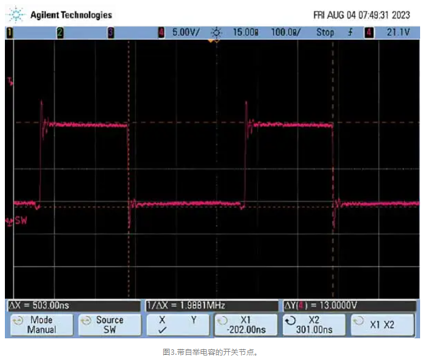The image size is (425, 361).
Task: Select the X1 cursor softkey
Action: pos(245,324)
